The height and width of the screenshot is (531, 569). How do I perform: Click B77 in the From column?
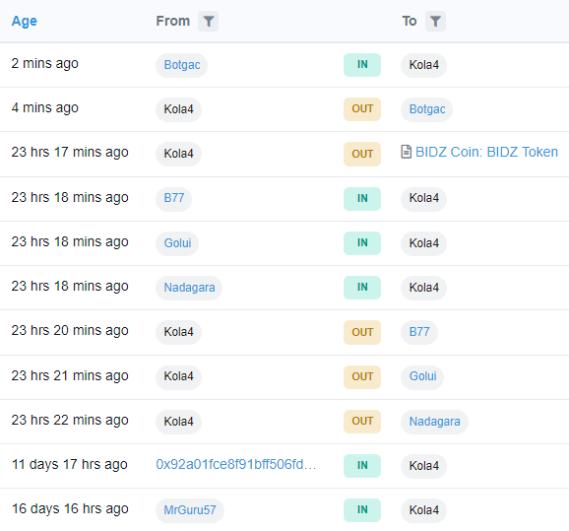[x=174, y=198]
